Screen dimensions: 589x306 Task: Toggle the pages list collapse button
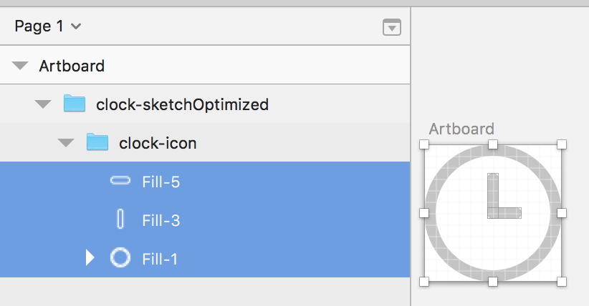pos(392,27)
